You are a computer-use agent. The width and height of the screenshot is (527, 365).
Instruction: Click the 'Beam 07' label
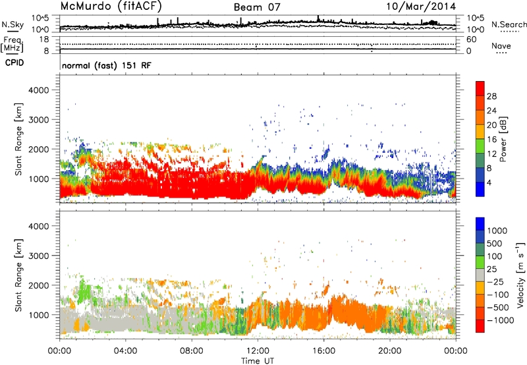click(x=257, y=7)
